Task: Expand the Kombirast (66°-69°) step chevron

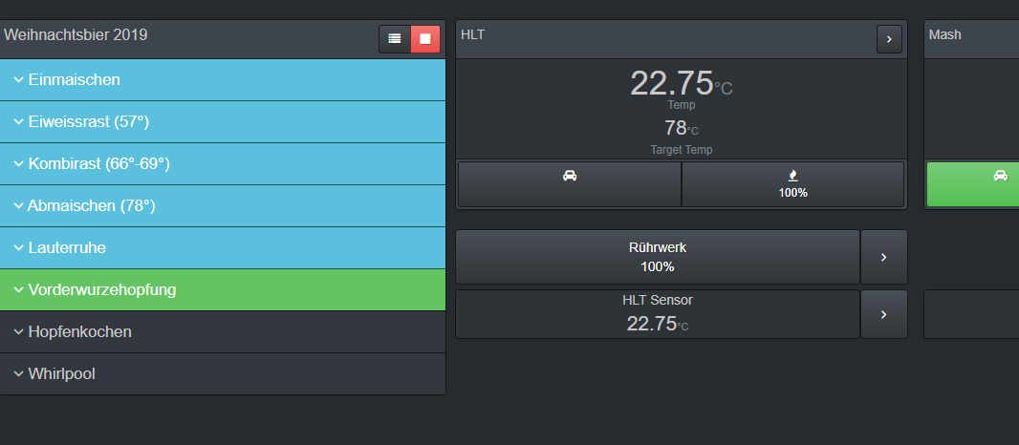Action: 19,163
